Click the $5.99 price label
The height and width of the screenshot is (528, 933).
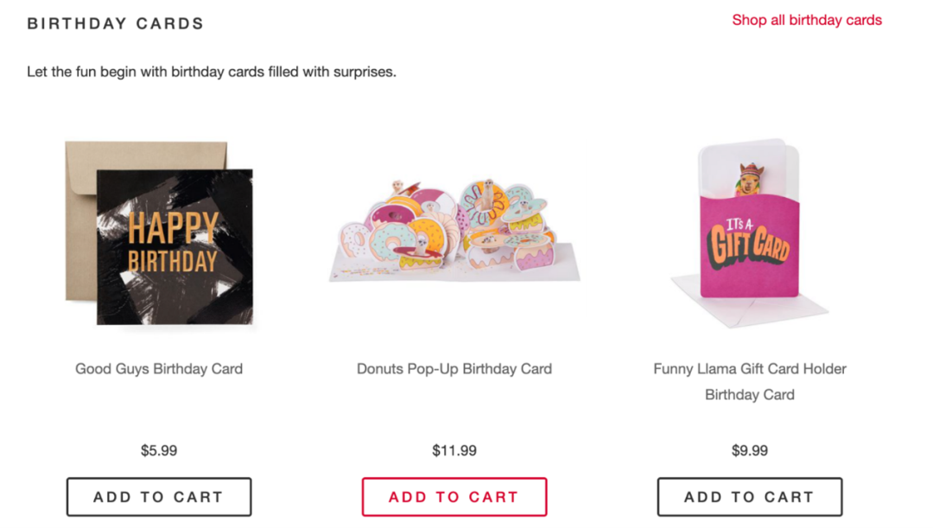159,450
